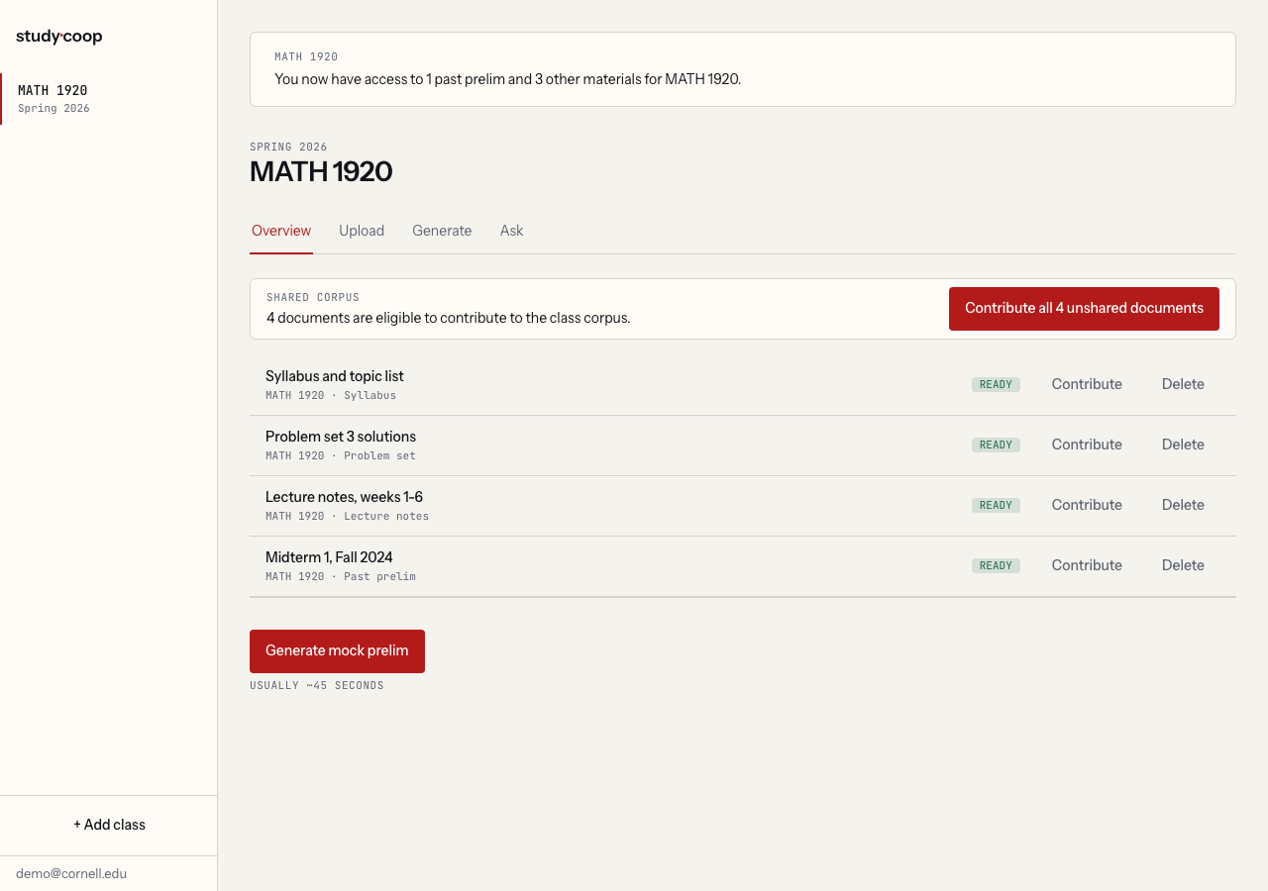Click READY badge on Syllabus row
Viewport: 1268px width, 891px height.
(996, 384)
